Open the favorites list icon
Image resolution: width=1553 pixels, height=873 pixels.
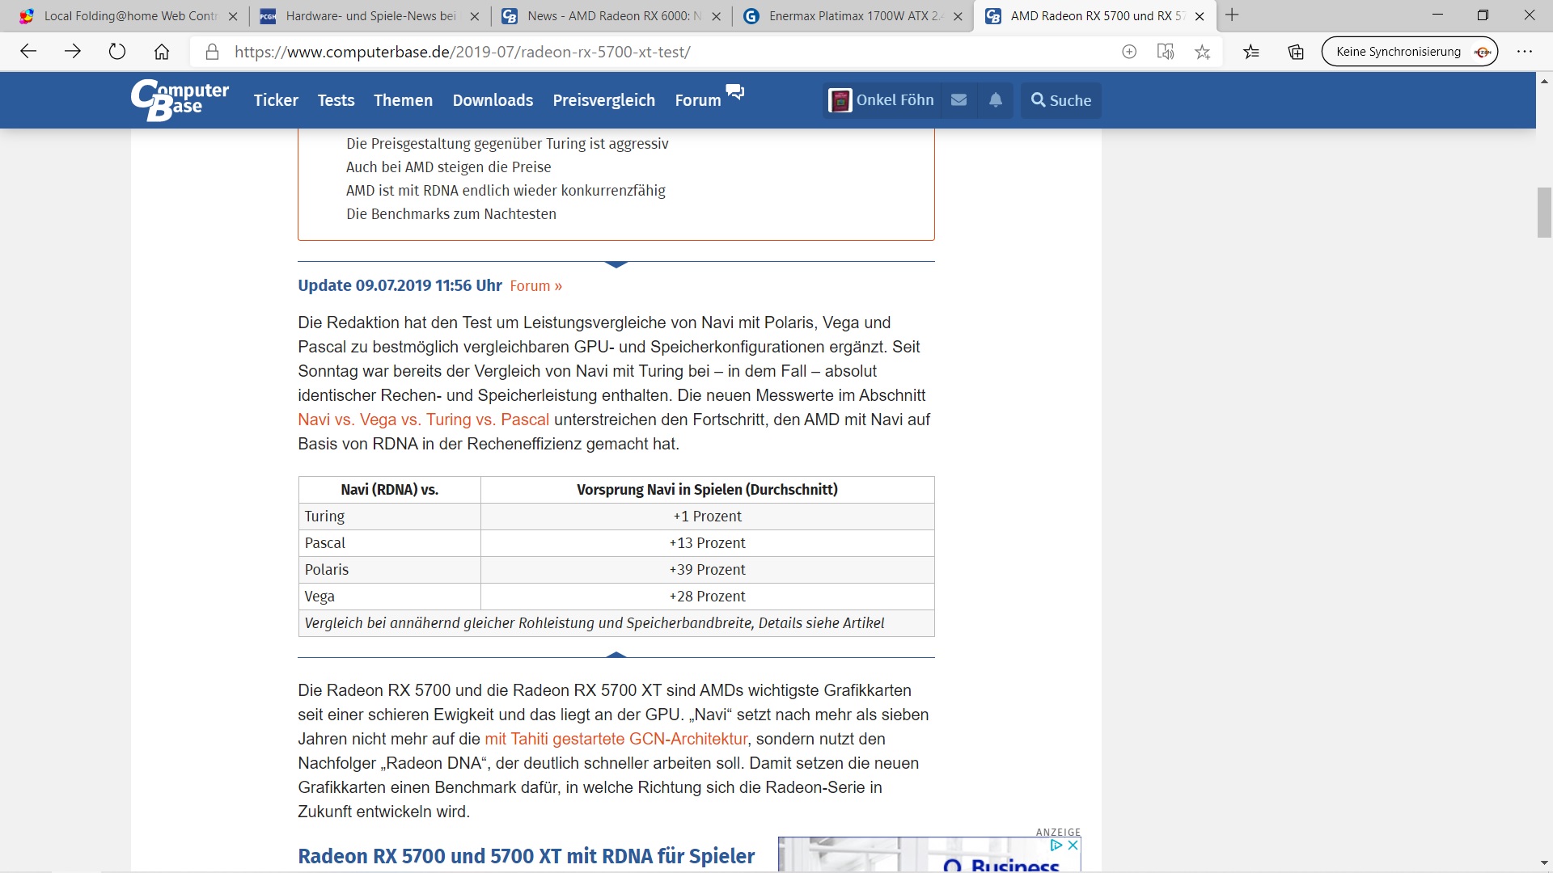(1251, 52)
